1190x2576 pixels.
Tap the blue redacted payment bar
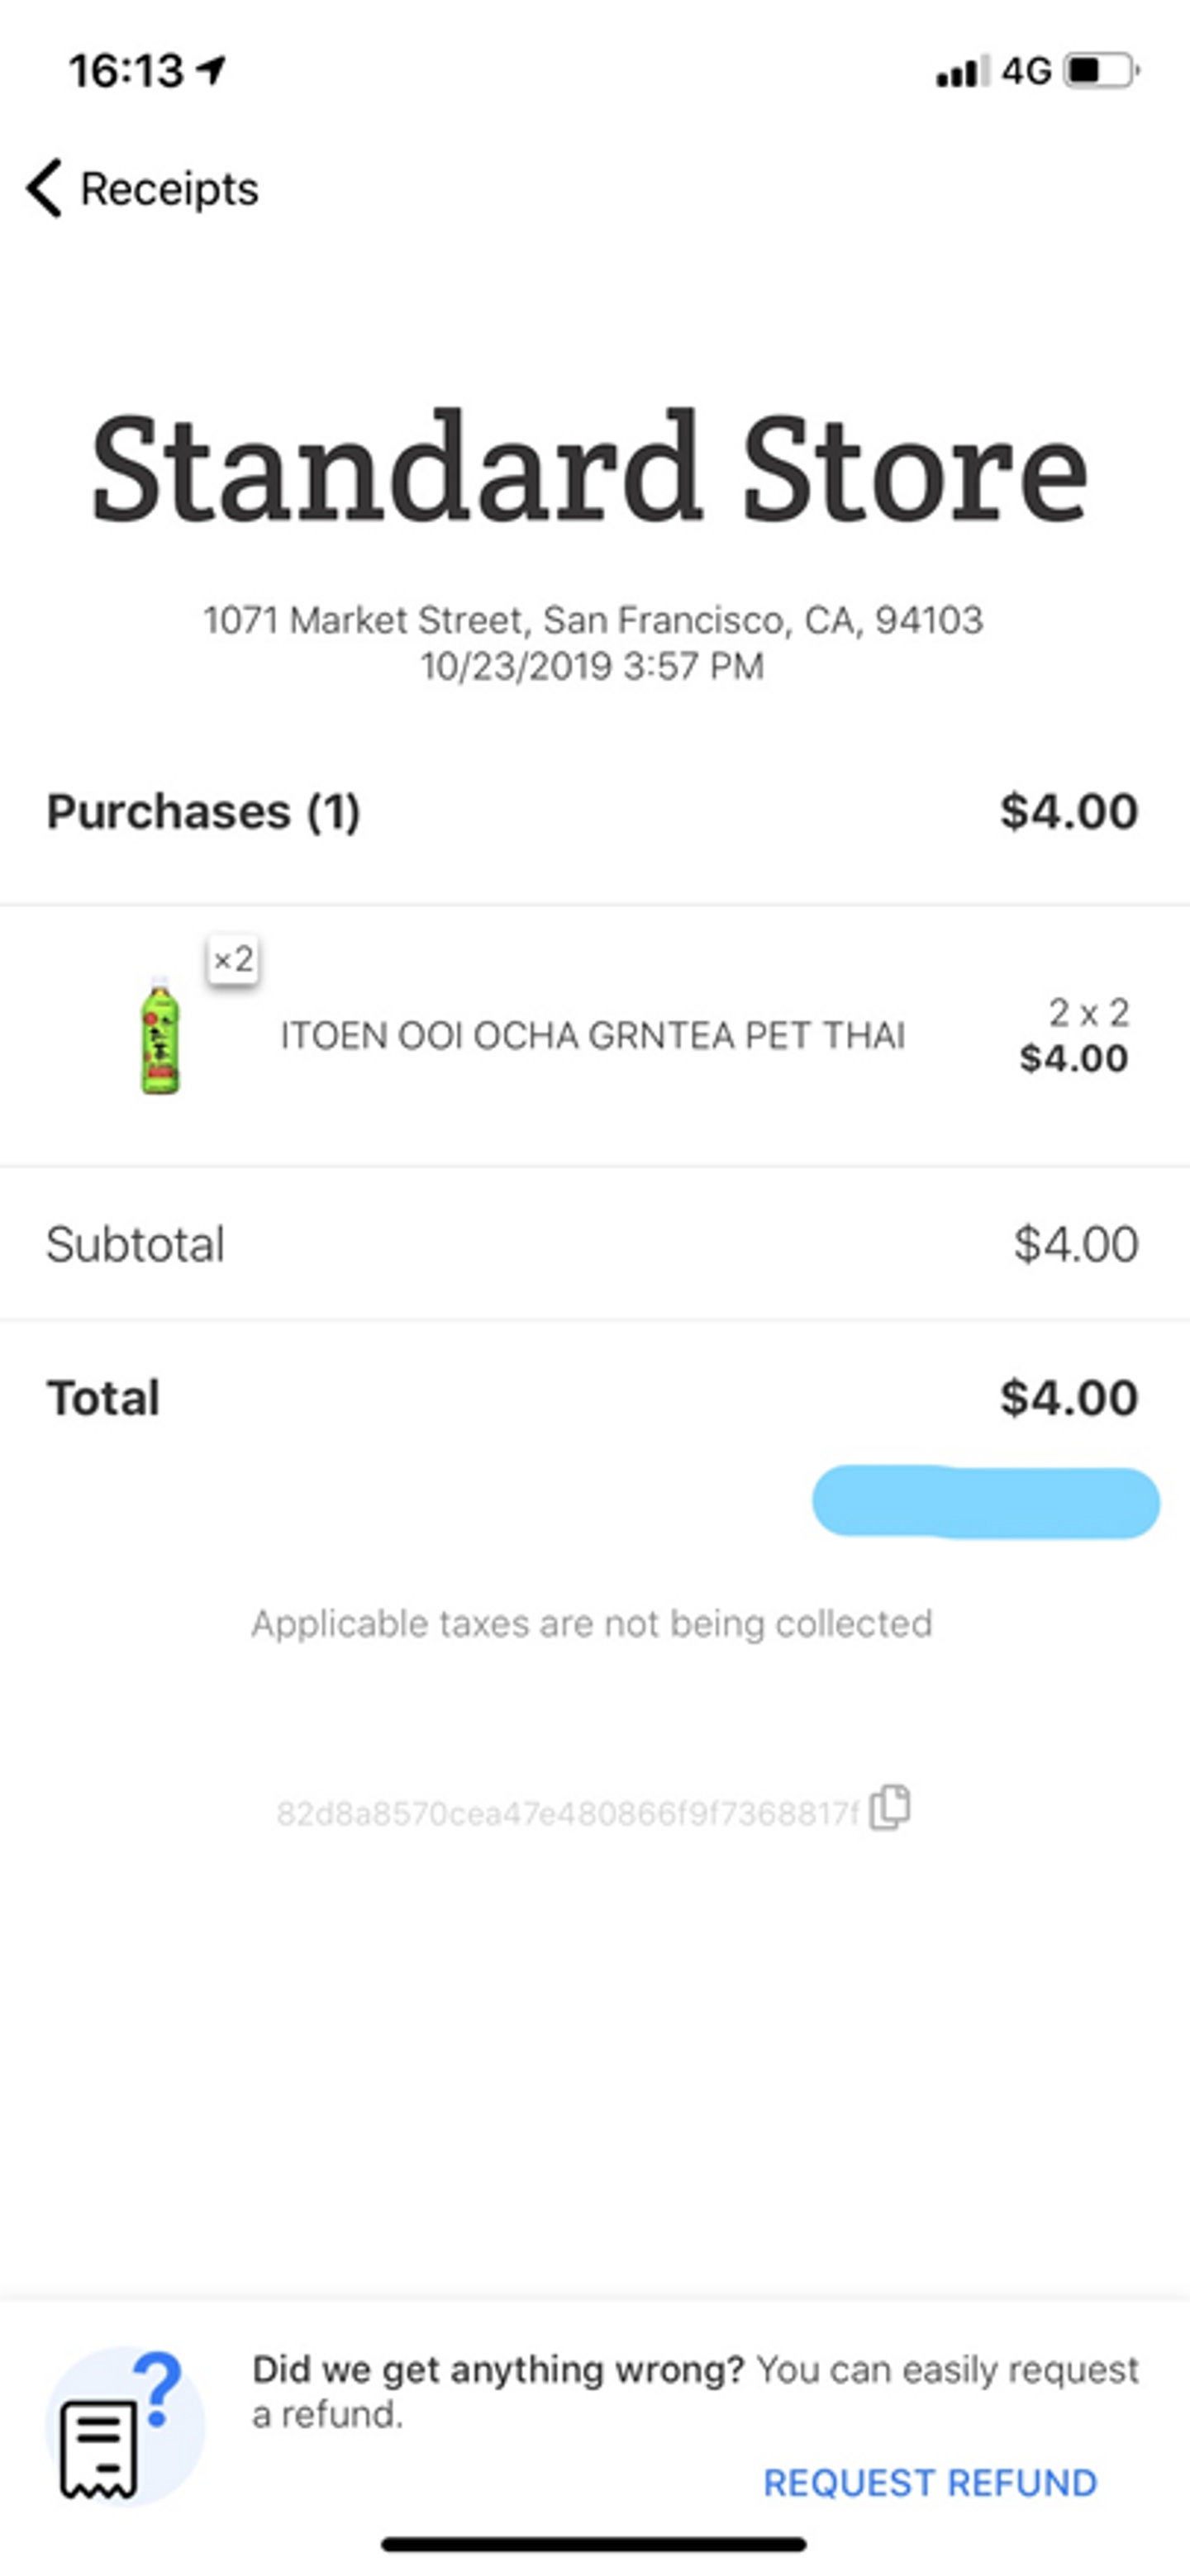tap(985, 1502)
